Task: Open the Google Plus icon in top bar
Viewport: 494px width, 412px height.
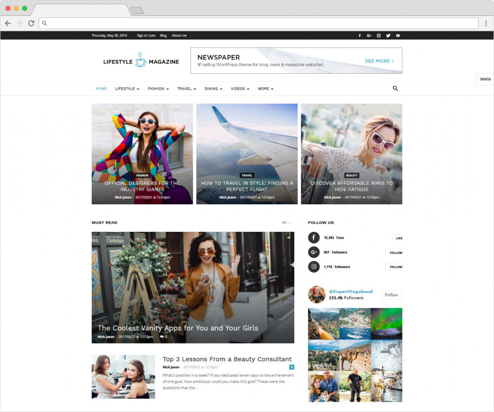Action: coord(369,36)
